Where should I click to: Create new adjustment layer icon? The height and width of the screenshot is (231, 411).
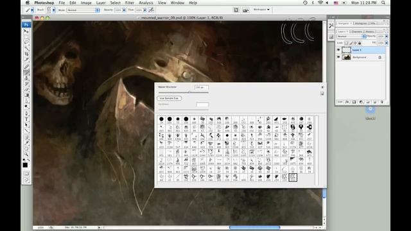click(x=361, y=102)
